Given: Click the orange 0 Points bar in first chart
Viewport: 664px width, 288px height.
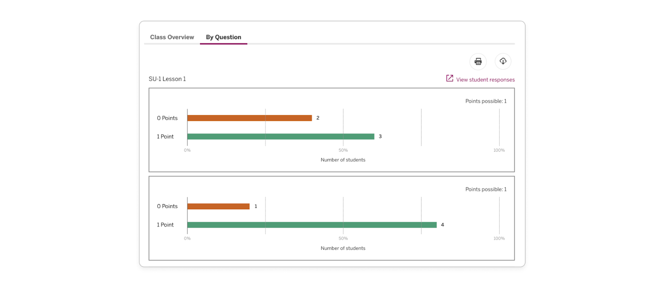Looking at the screenshot, I should (x=249, y=118).
